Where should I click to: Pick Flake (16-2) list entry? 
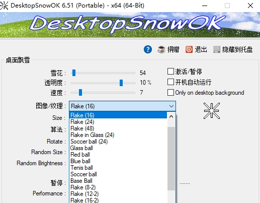click(x=118, y=200)
